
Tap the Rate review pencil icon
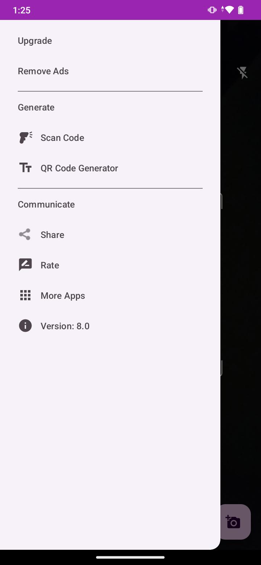coord(25,265)
